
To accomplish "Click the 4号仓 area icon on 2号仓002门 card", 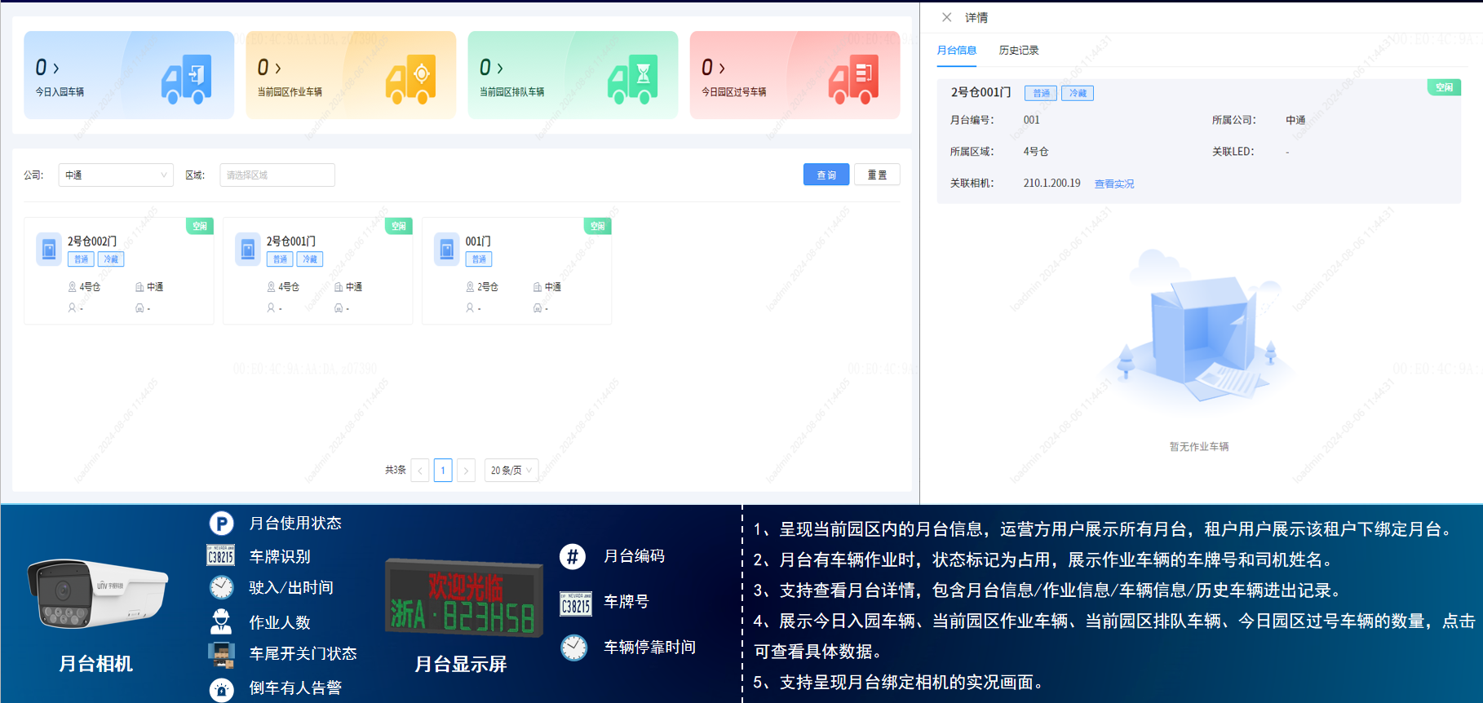I will pos(72,287).
